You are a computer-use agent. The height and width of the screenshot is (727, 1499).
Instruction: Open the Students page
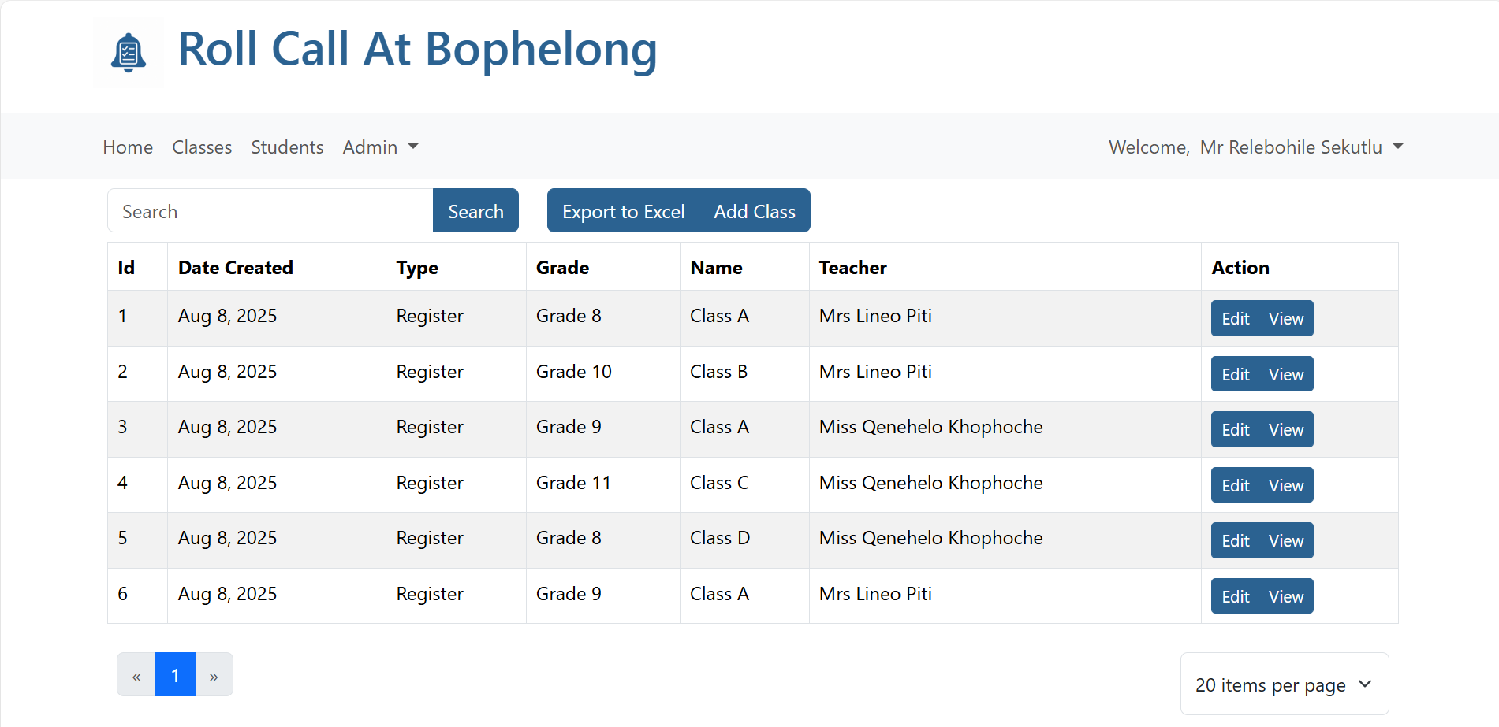coord(287,147)
